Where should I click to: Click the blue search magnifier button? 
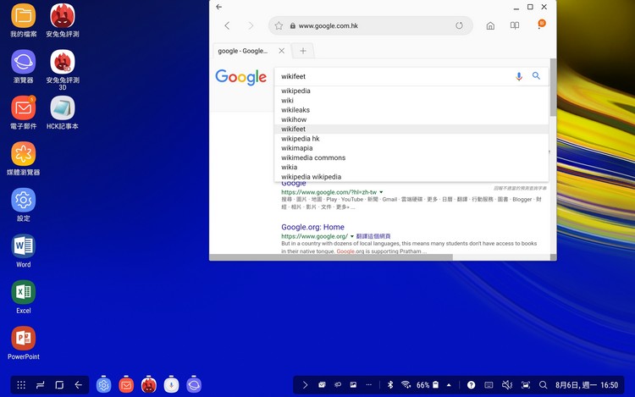[536, 75]
